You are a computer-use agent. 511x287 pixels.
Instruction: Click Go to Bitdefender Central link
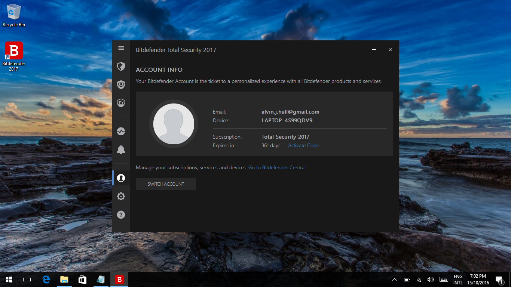coord(277,168)
